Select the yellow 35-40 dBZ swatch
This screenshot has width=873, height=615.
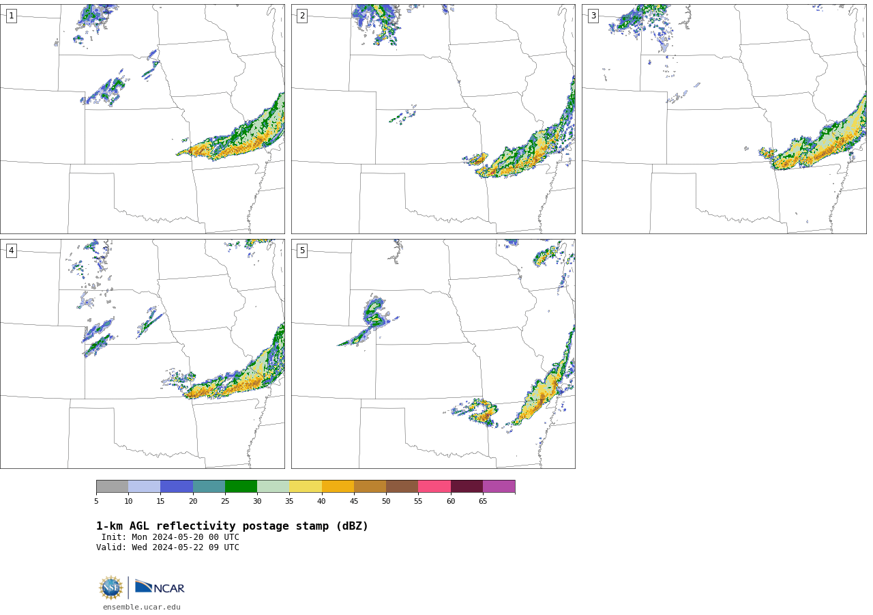click(x=306, y=486)
